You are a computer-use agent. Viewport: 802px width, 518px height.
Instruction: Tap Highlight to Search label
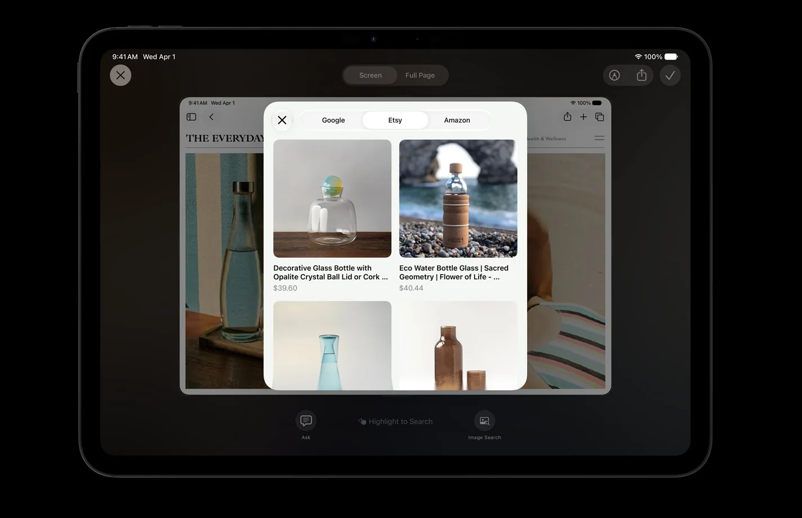point(395,422)
